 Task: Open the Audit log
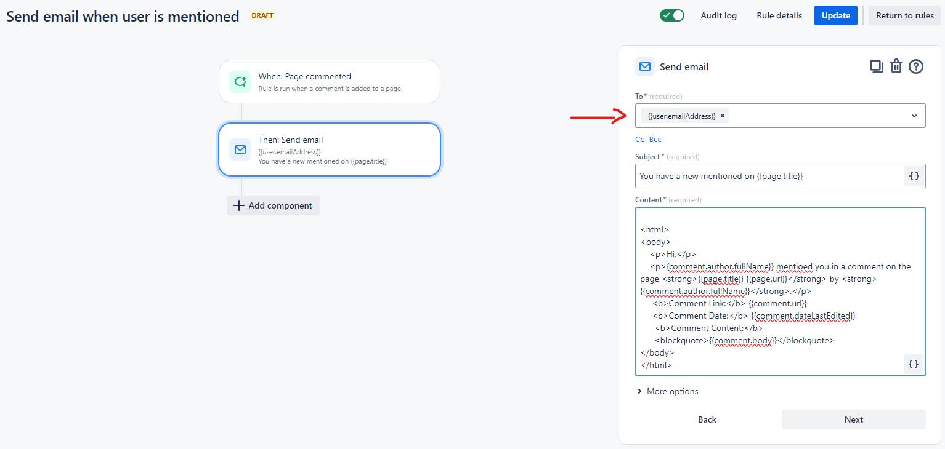click(718, 15)
